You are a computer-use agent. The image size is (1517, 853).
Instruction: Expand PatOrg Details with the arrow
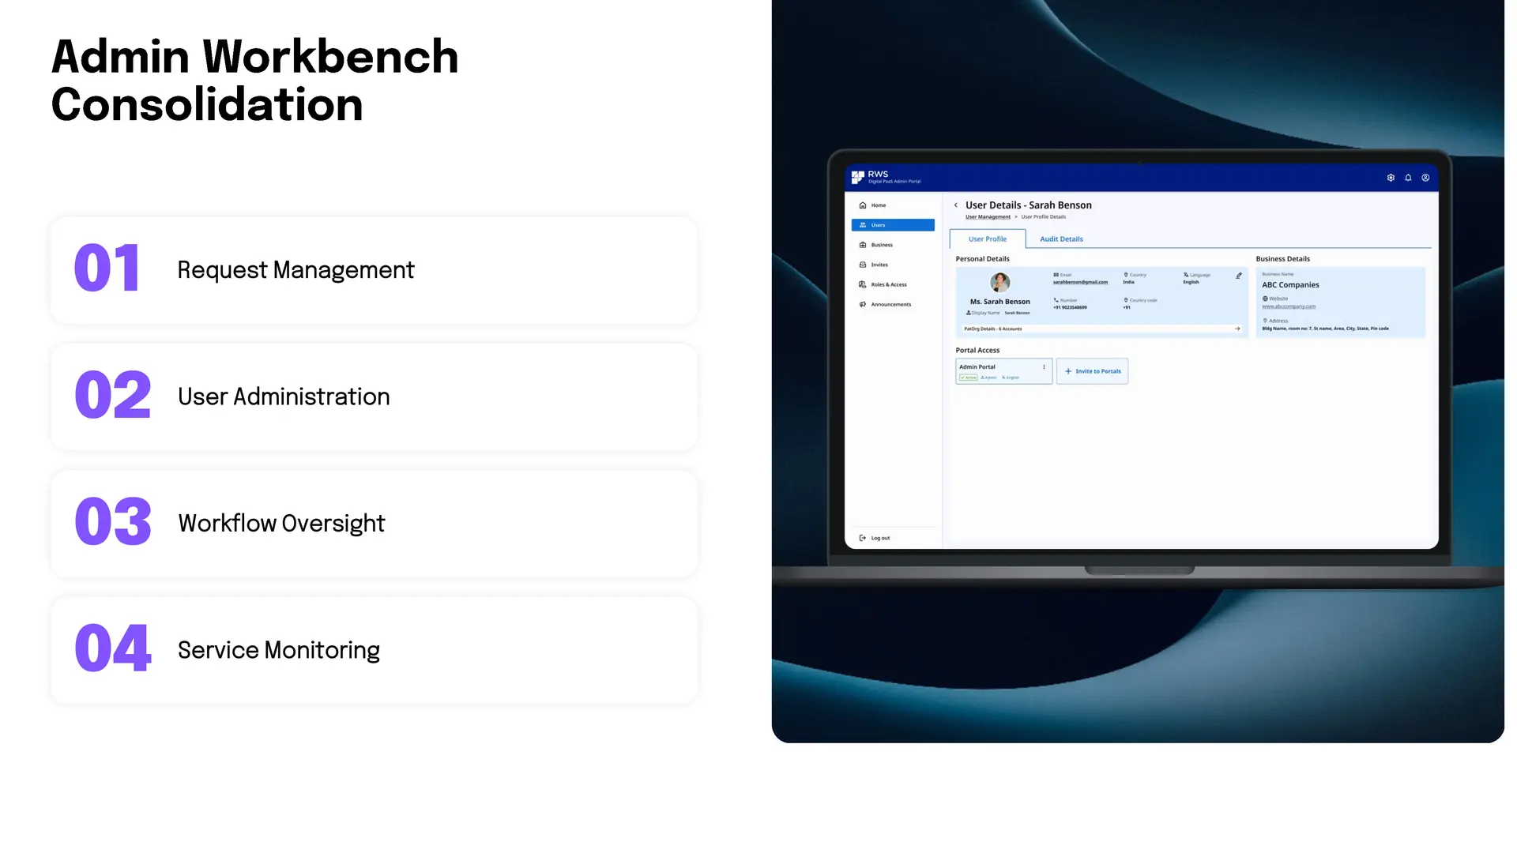click(1237, 329)
